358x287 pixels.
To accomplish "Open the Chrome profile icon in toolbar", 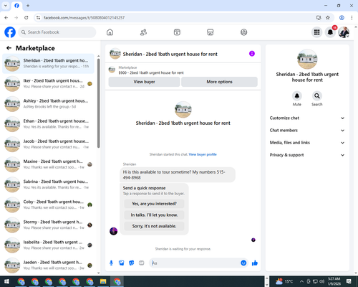I will click(342, 18).
